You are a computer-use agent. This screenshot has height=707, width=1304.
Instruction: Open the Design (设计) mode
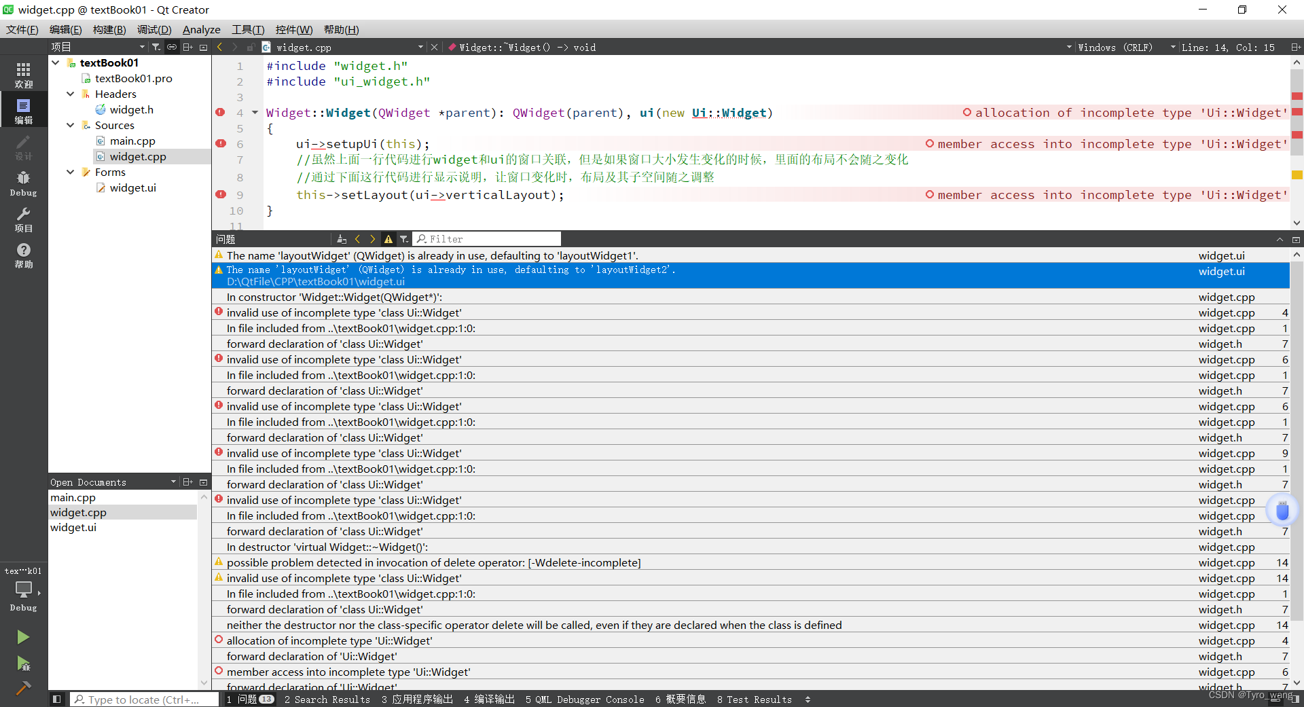[24, 147]
